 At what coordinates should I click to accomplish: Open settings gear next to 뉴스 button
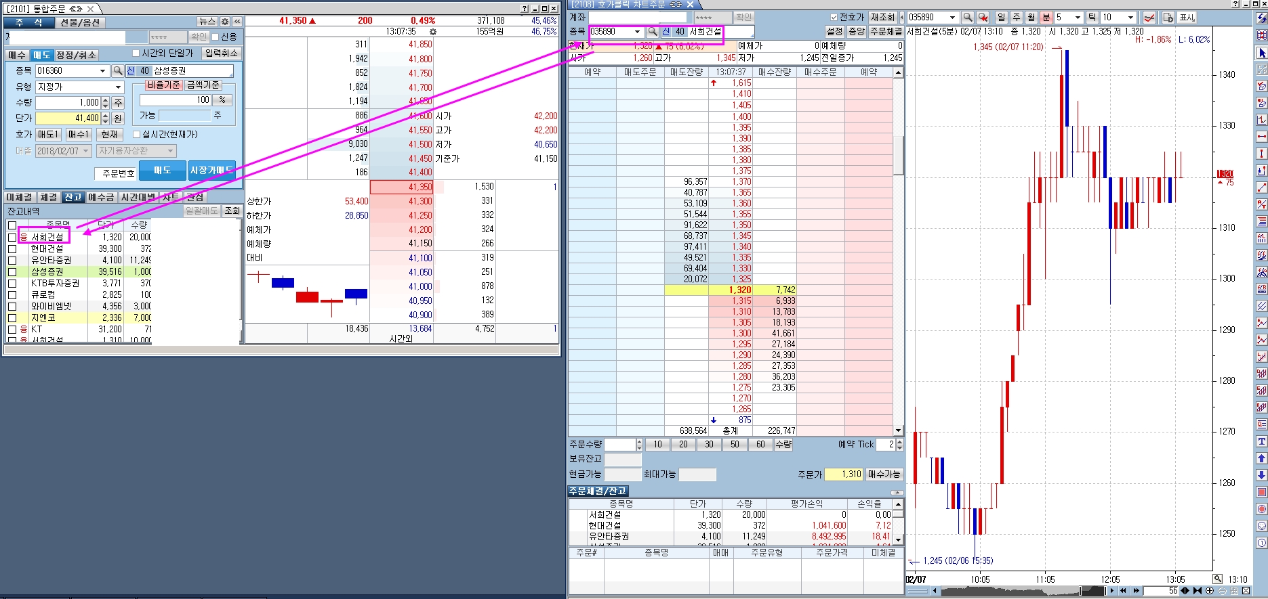(x=226, y=22)
